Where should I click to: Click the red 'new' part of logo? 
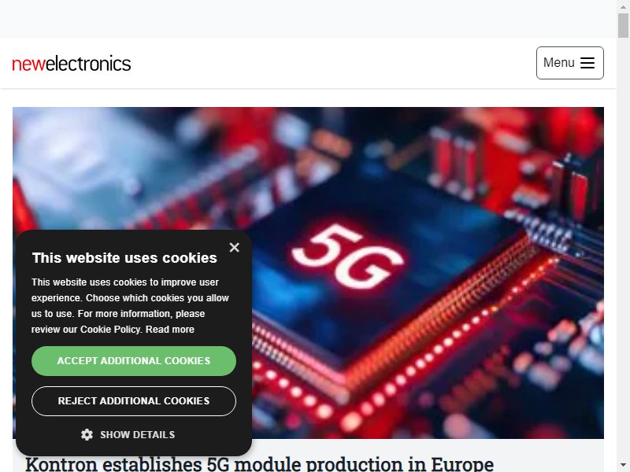[28, 65]
